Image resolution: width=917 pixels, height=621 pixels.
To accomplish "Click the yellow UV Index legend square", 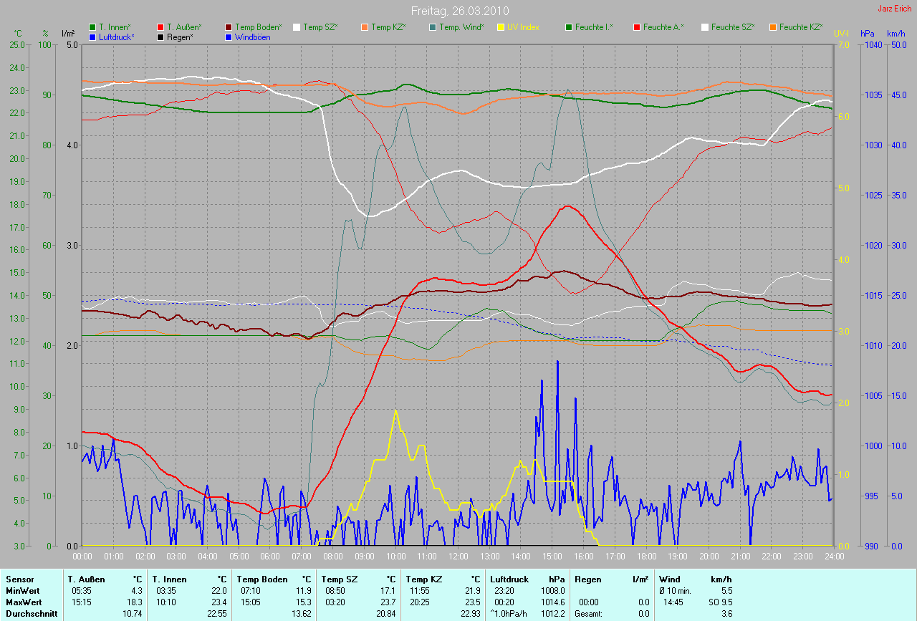I will 501,27.
